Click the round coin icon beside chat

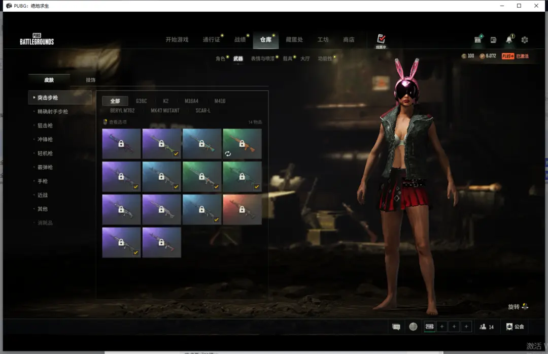(x=413, y=327)
